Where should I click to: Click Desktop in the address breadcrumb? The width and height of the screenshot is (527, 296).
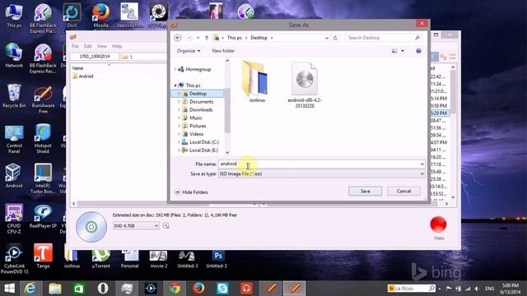coord(259,38)
